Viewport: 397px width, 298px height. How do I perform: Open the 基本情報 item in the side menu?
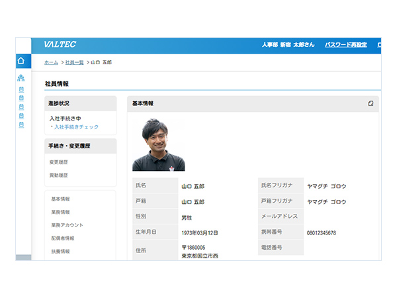[60, 199]
